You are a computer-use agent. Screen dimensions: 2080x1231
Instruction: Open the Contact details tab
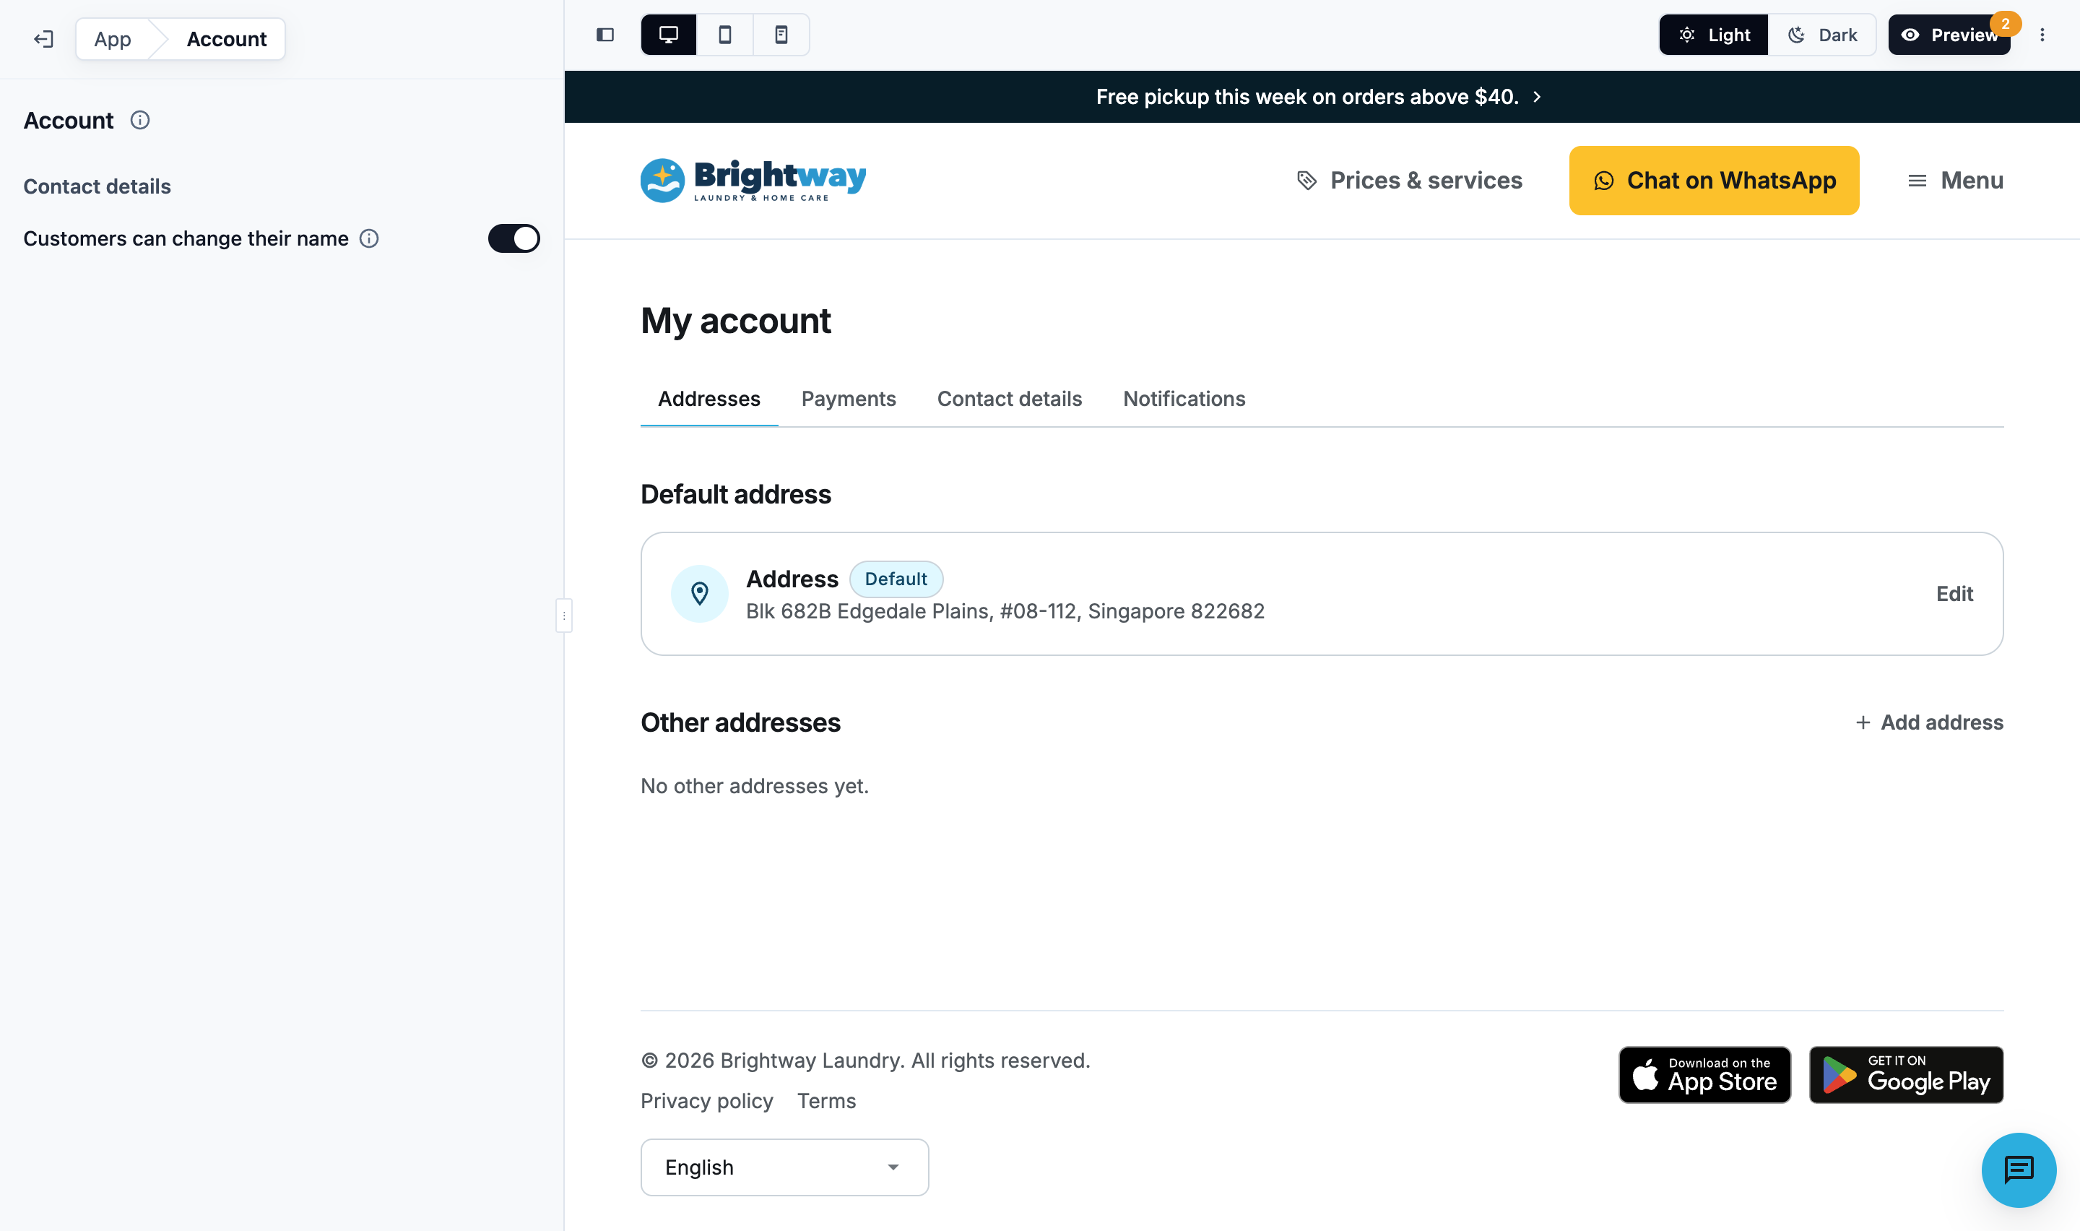pos(1009,399)
